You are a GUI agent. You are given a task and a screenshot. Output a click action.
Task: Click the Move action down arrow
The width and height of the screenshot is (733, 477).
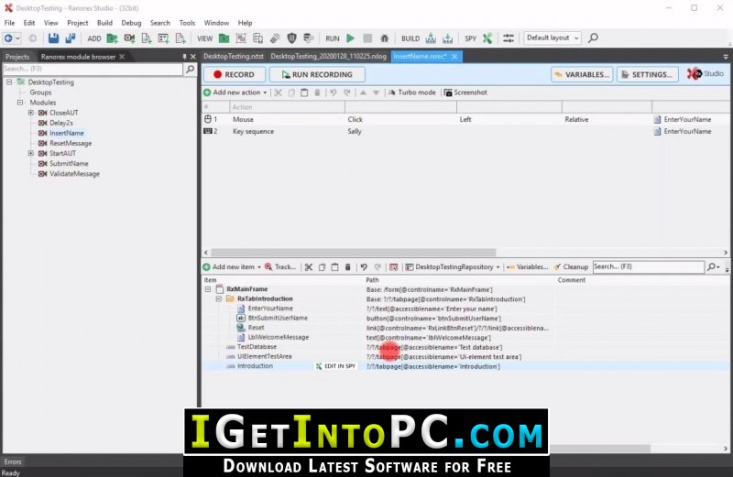coord(377,92)
